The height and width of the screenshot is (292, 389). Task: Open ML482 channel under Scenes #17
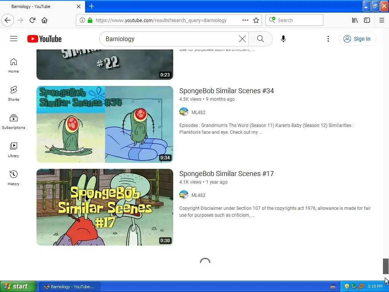(198, 195)
